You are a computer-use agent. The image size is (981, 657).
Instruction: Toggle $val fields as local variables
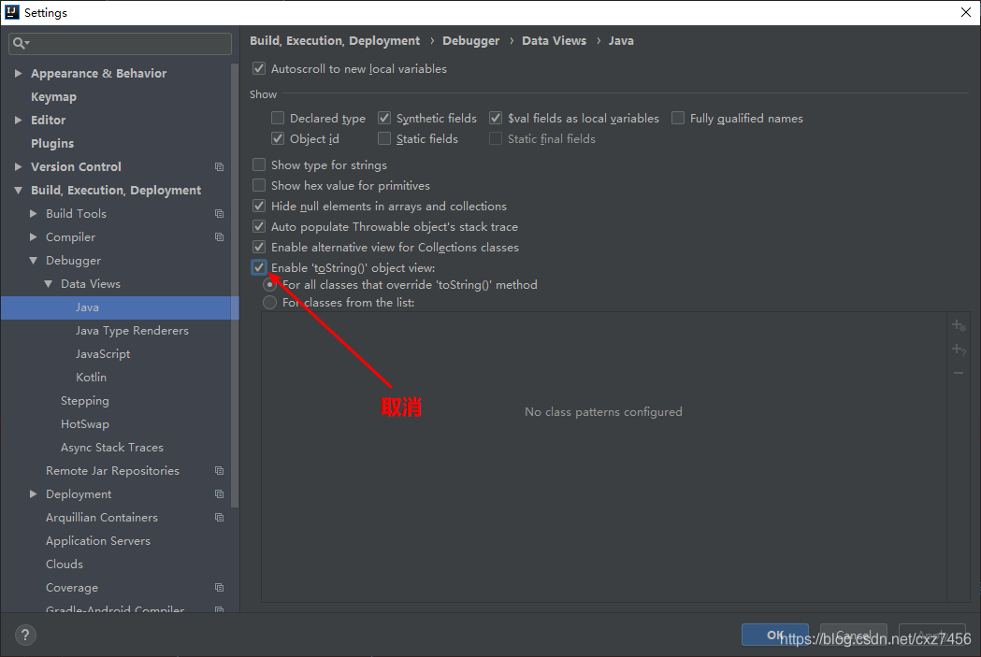pos(496,118)
